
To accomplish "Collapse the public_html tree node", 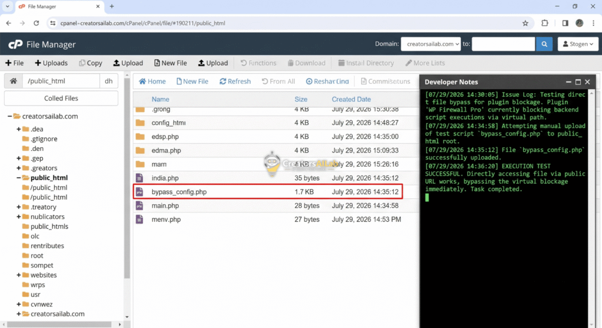I will [x=18, y=178].
